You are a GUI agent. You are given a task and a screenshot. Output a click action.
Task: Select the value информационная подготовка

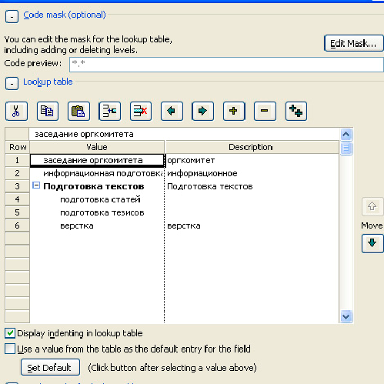coord(97,173)
